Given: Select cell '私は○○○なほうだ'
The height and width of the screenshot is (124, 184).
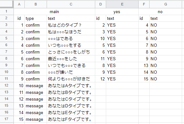Looking at the screenshot, I should [x=71, y=32].
